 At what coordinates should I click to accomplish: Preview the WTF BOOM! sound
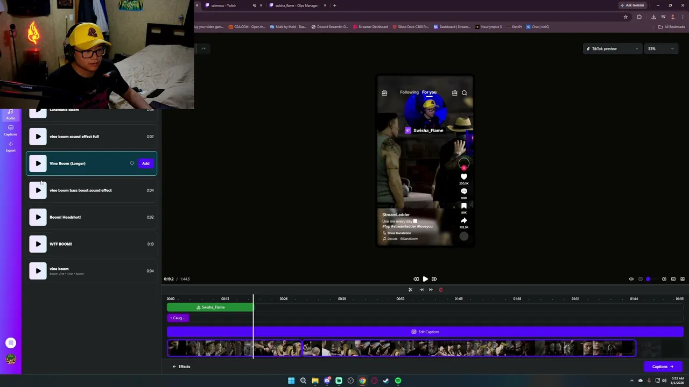click(38, 244)
